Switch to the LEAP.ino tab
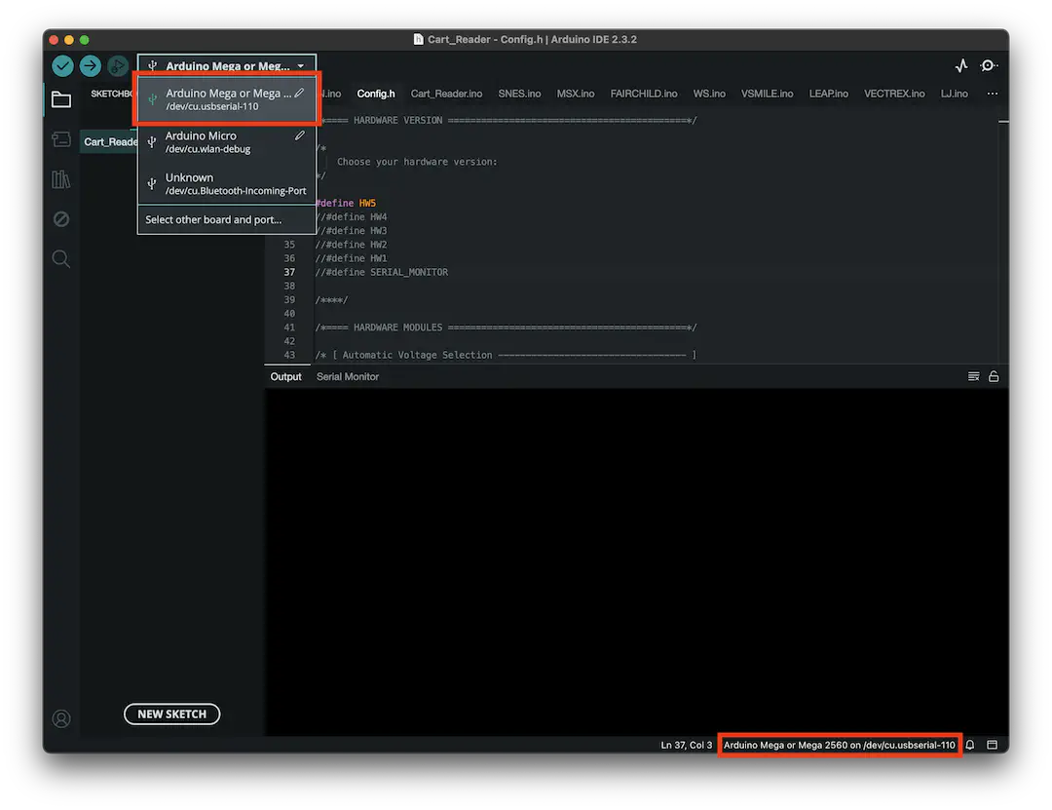This screenshot has height=810, width=1052. (829, 94)
